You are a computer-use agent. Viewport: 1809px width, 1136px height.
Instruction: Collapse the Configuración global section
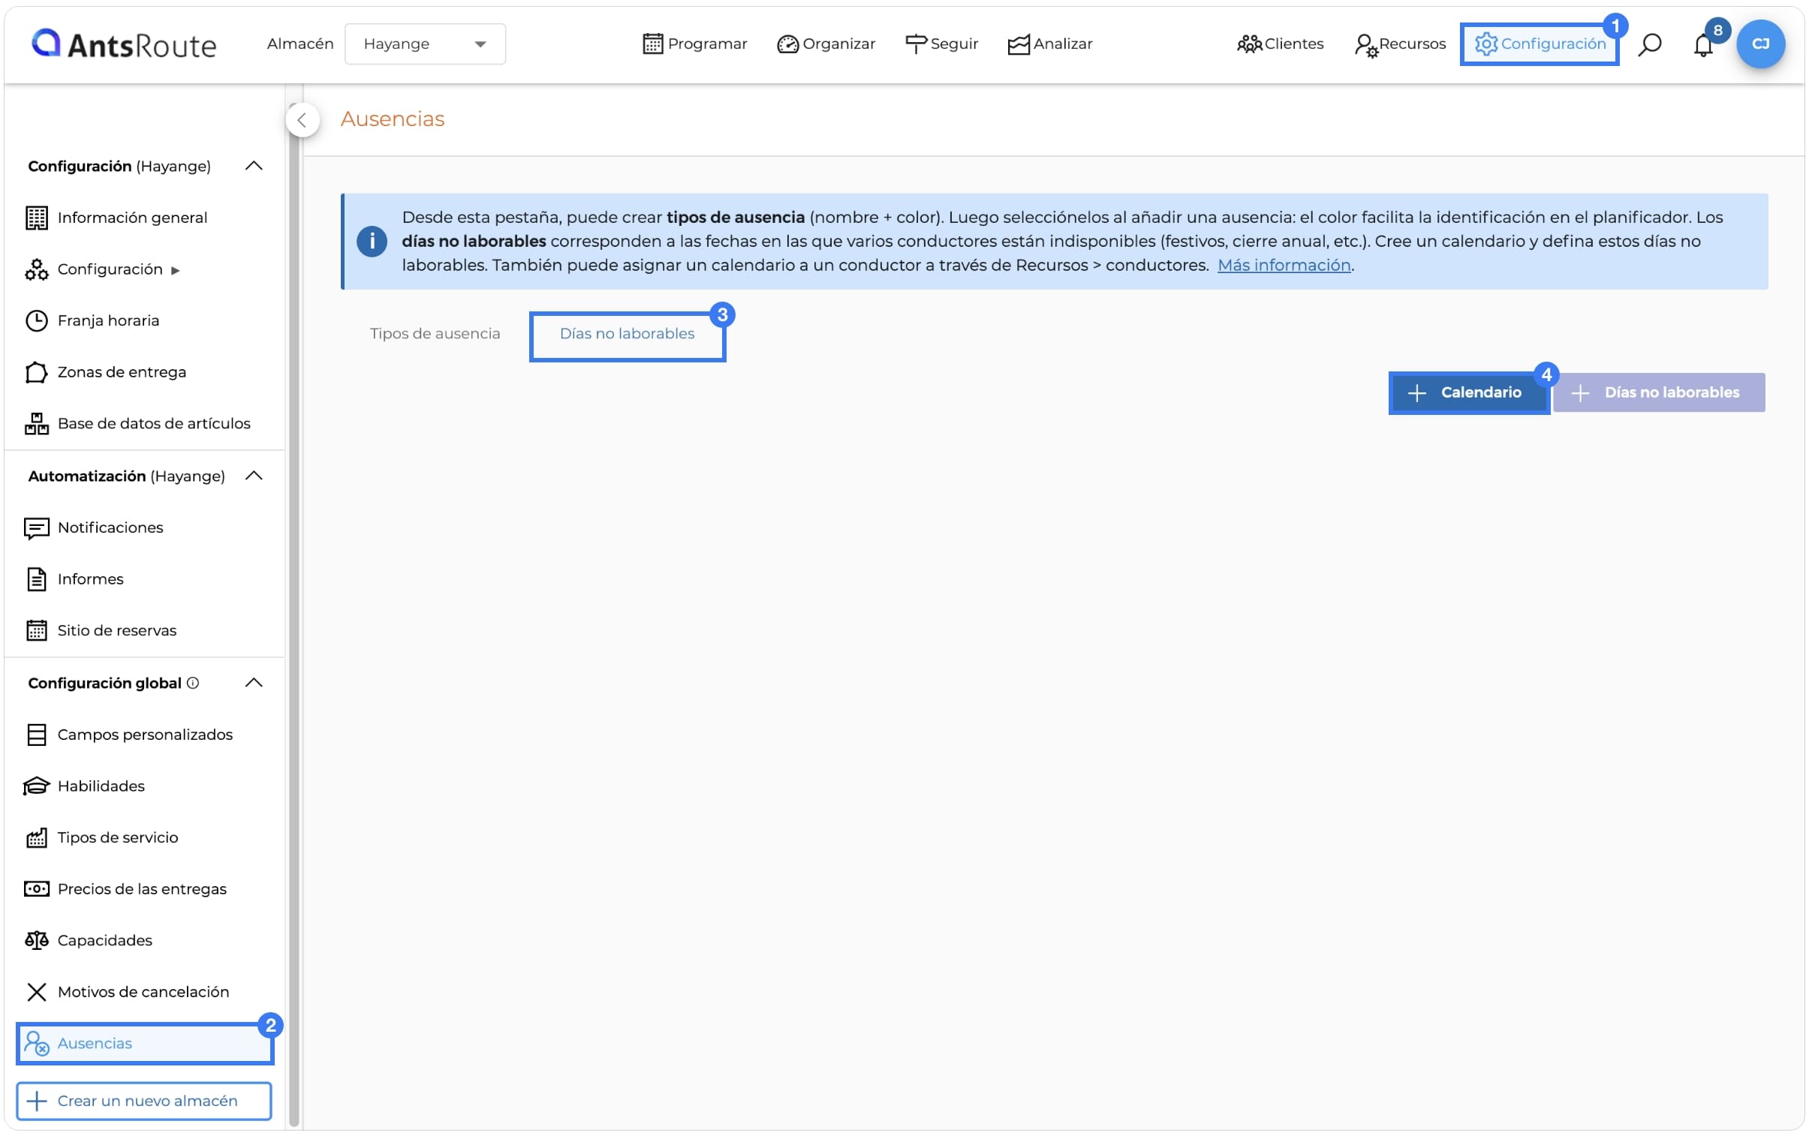click(x=254, y=683)
